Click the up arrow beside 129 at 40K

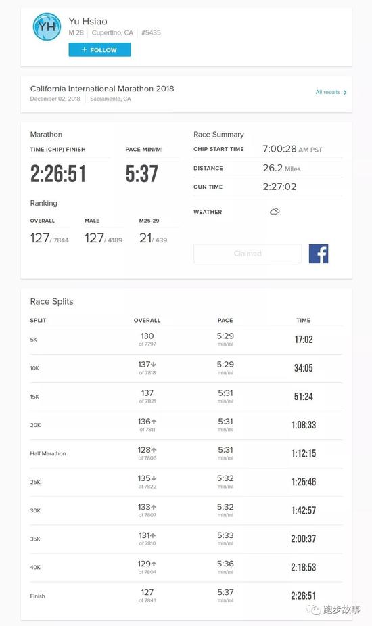pos(154,564)
